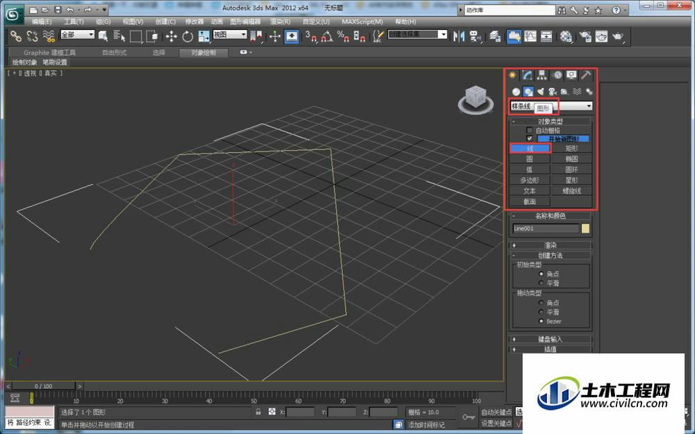Click the 螺旋线 helix shape button
The image size is (695, 434).
[572, 191]
